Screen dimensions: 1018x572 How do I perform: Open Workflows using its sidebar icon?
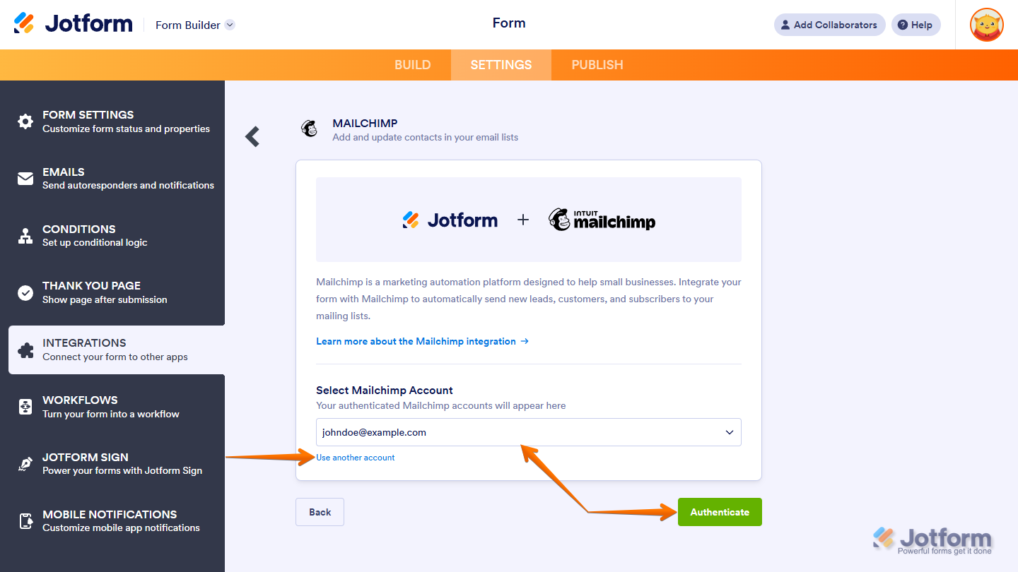[x=24, y=406]
